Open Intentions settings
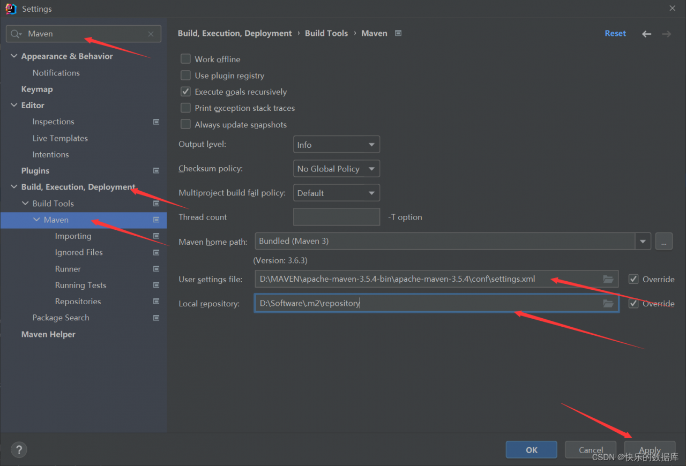The width and height of the screenshot is (686, 466). [50, 154]
